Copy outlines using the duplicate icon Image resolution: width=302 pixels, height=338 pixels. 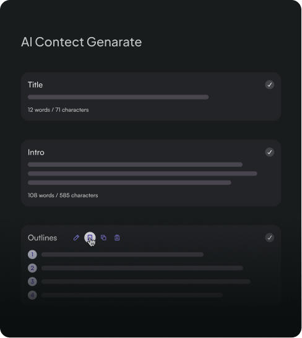(103, 237)
